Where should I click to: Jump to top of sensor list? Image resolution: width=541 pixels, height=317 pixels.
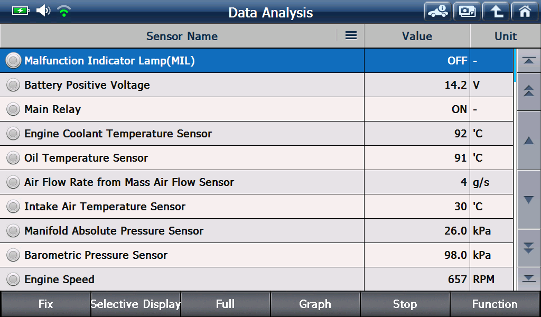(528, 61)
